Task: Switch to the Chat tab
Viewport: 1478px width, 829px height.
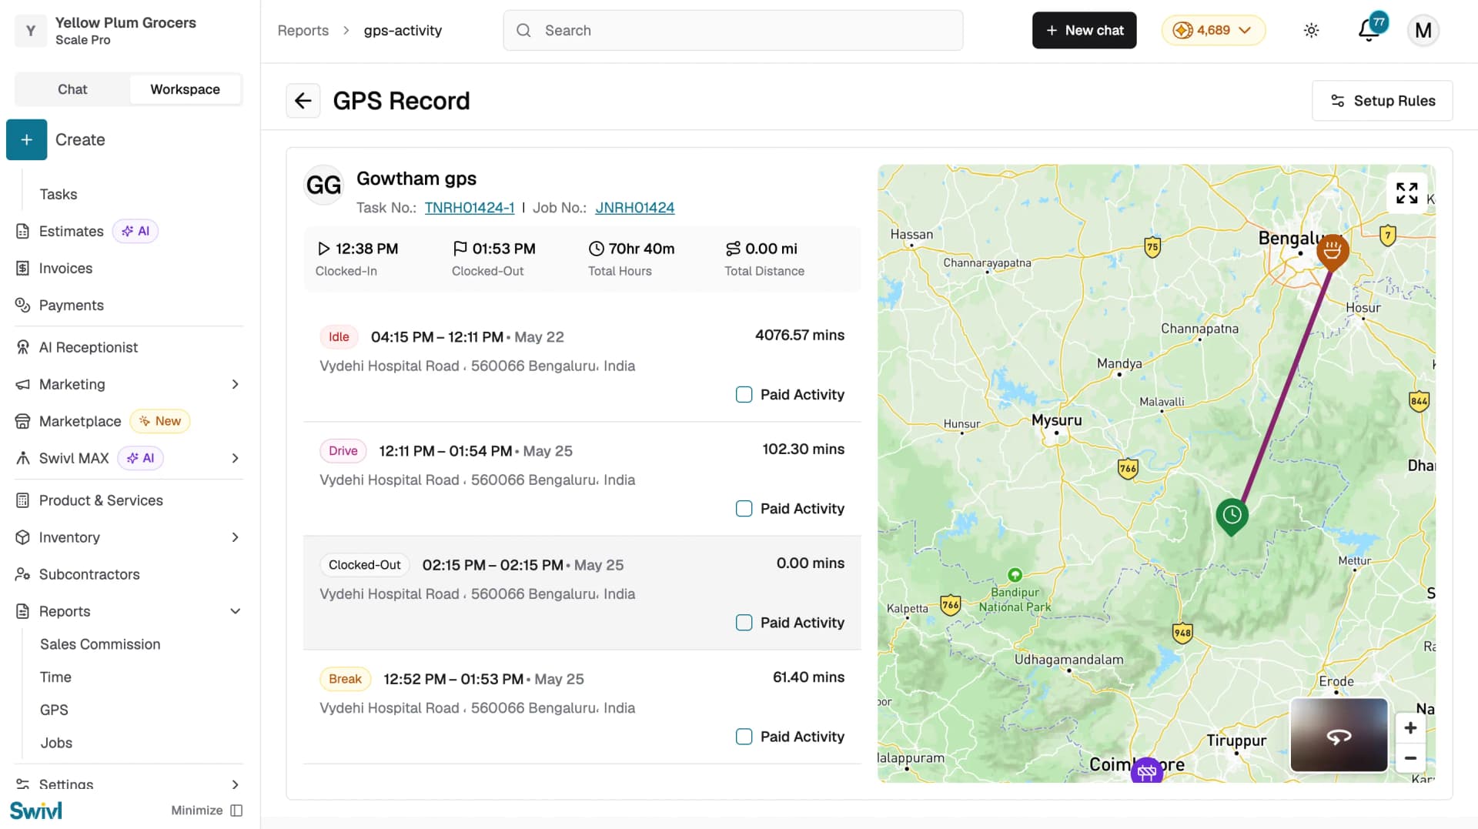Action: pyautogui.click(x=72, y=89)
